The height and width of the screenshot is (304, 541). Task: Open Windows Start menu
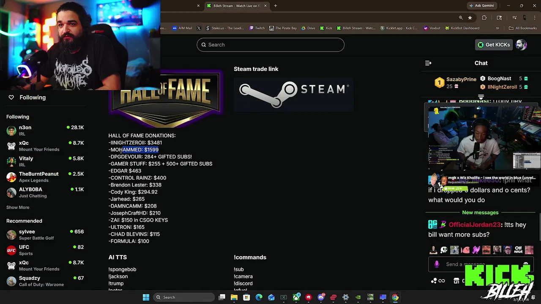point(146,297)
